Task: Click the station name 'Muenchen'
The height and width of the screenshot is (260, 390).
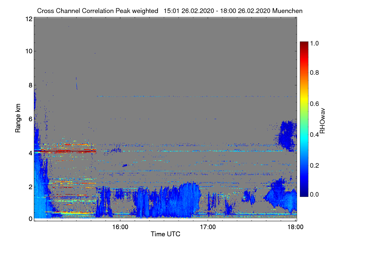Action: click(288, 11)
